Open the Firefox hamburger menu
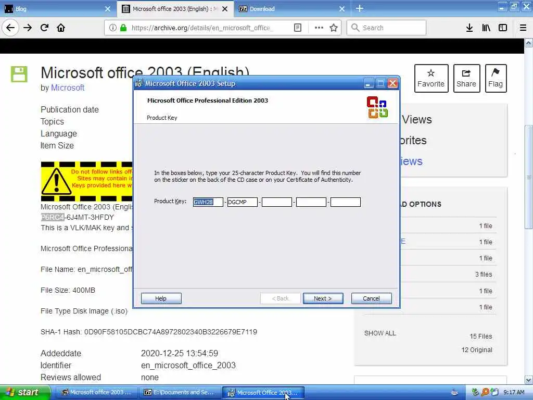 coord(523,28)
